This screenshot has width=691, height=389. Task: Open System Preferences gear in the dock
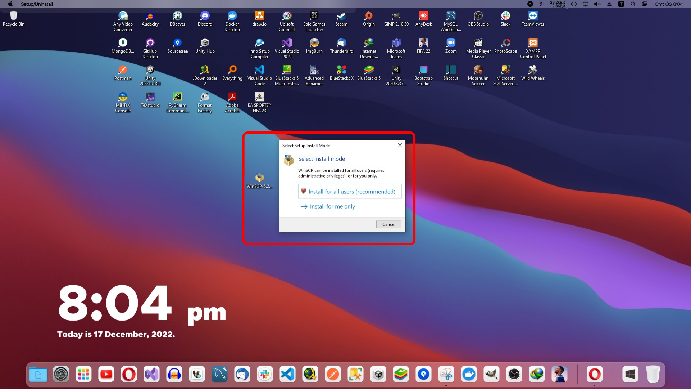coord(61,375)
